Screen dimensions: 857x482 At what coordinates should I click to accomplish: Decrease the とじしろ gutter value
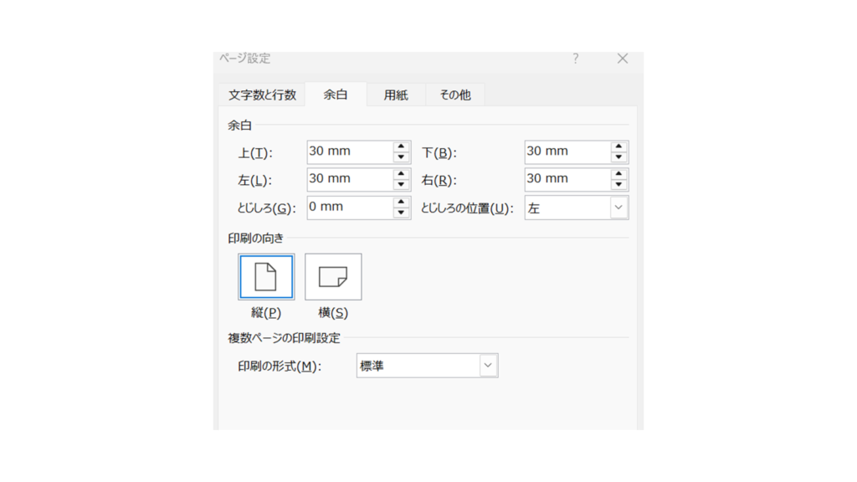[x=401, y=213]
